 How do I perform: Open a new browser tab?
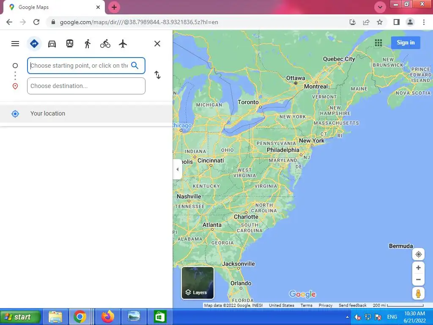pos(114,7)
